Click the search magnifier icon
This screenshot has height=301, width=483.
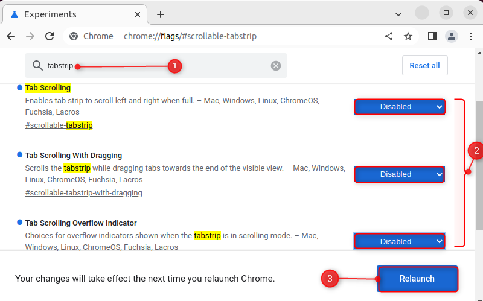[37, 66]
